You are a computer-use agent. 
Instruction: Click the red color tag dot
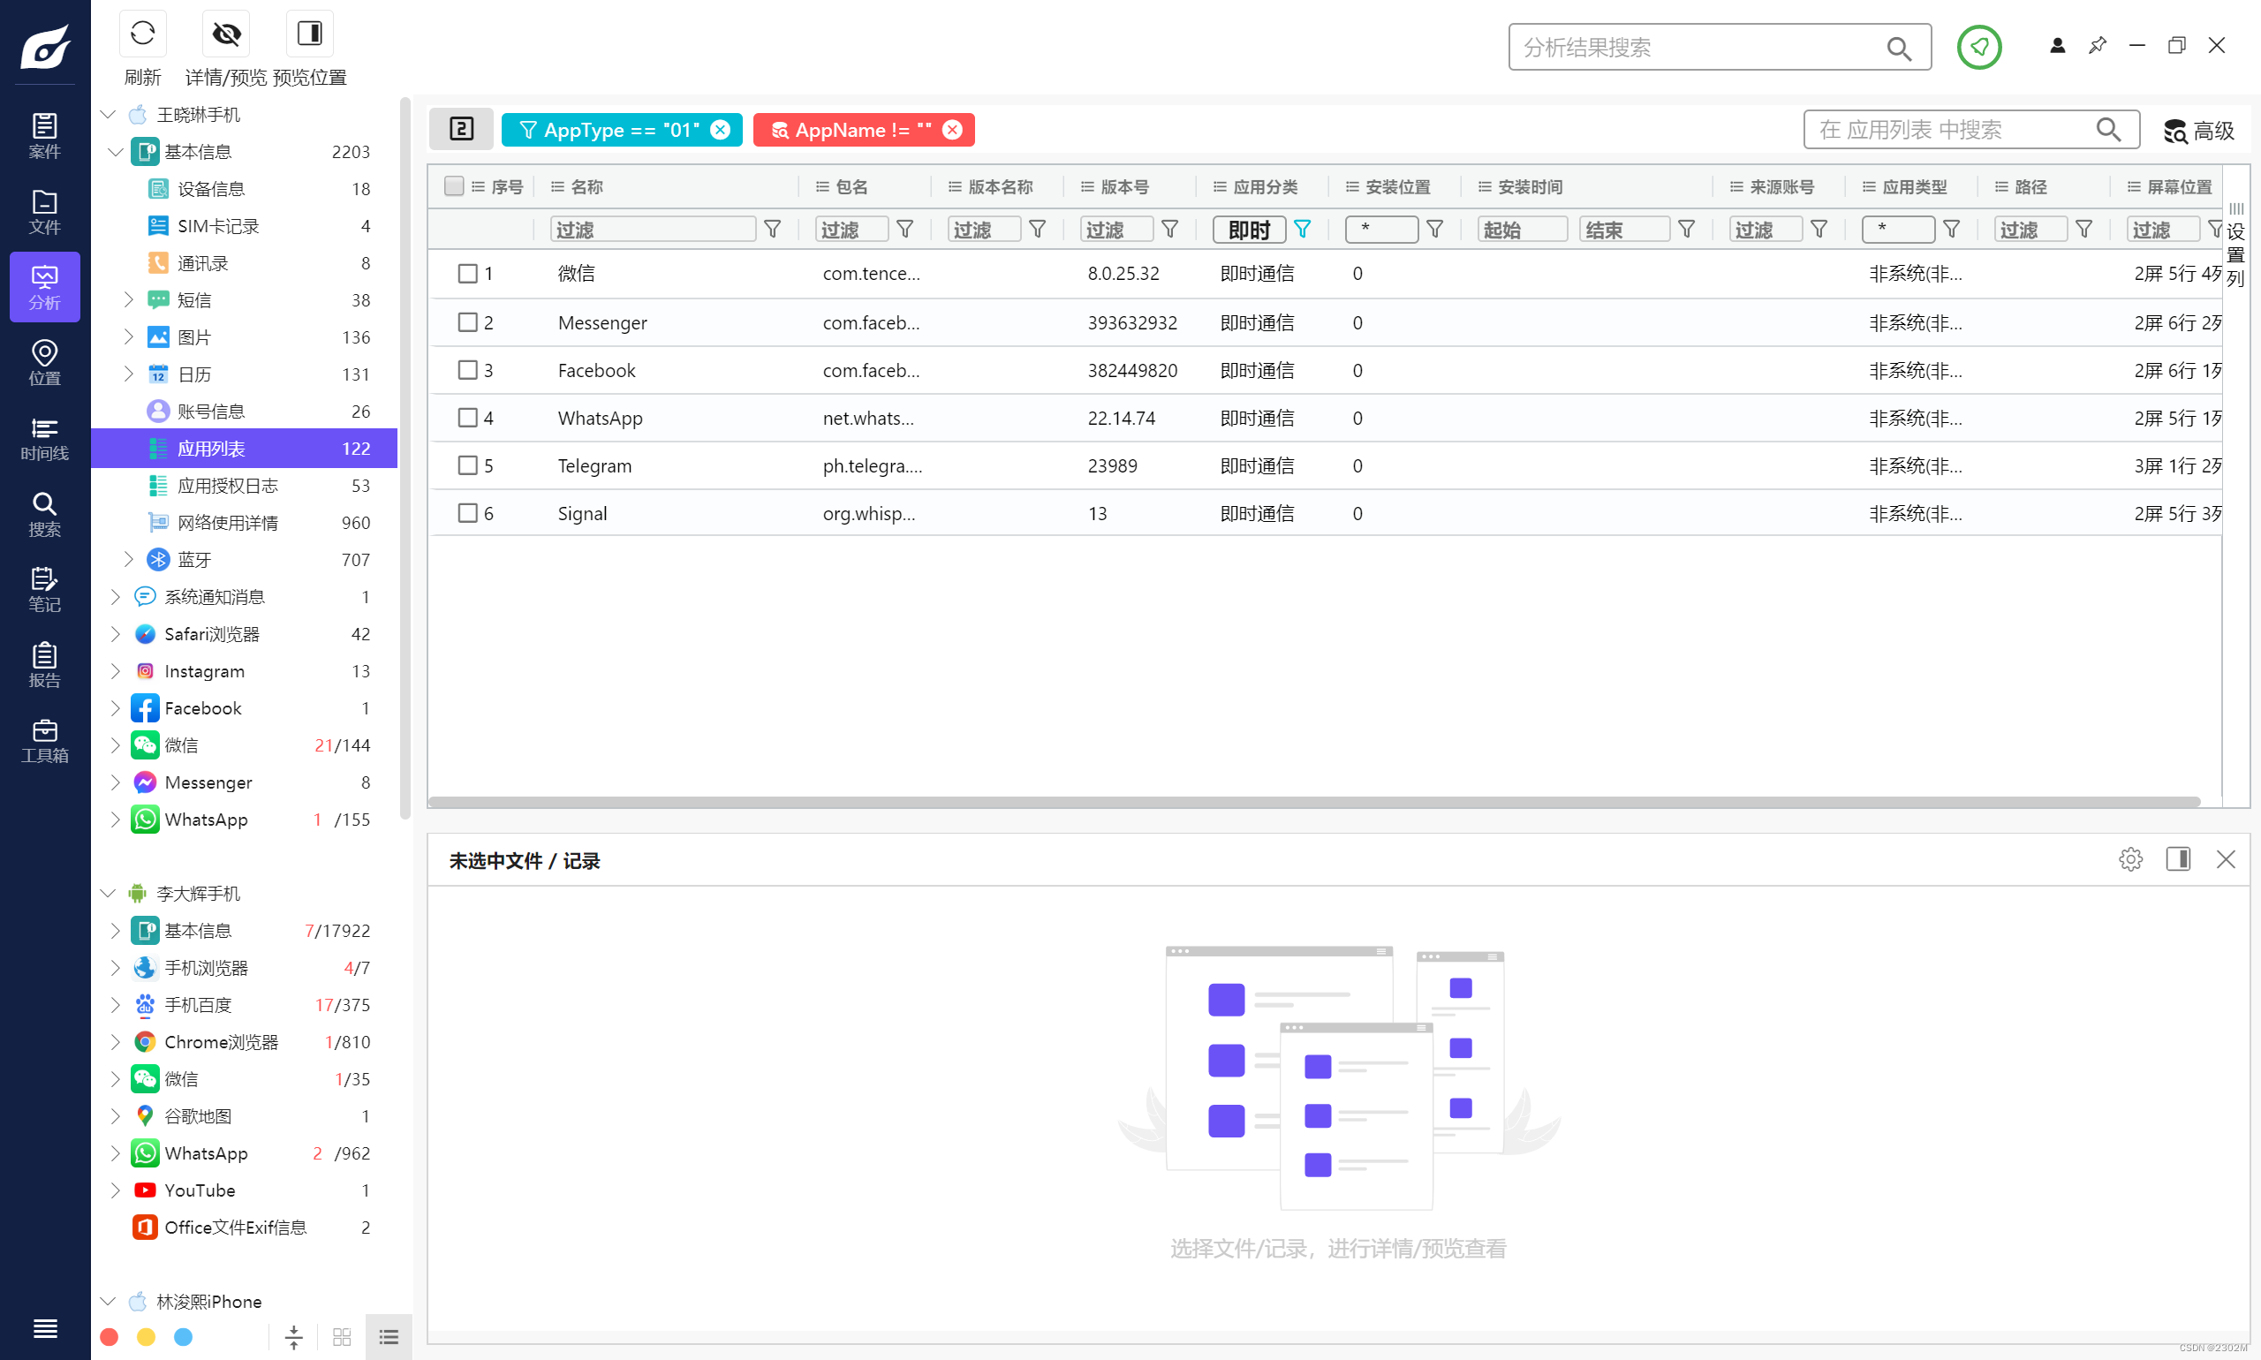click(x=109, y=1336)
